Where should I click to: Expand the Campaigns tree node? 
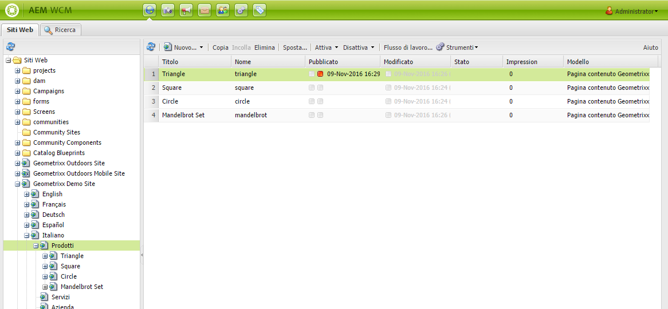(17, 91)
